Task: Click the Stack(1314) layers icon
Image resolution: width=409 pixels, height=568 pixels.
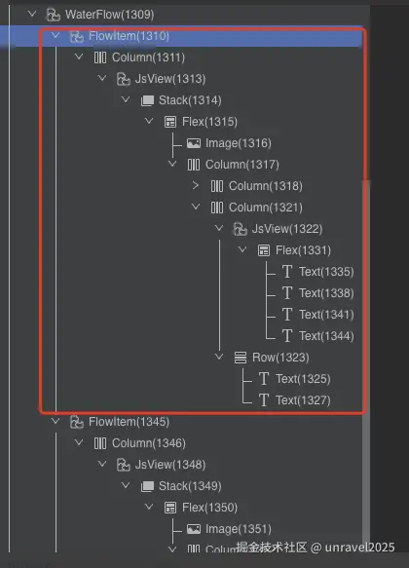Action: click(147, 100)
